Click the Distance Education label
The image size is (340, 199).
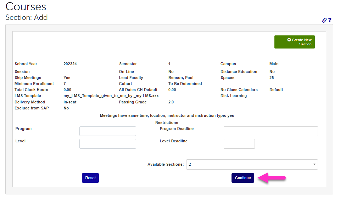point(239,72)
